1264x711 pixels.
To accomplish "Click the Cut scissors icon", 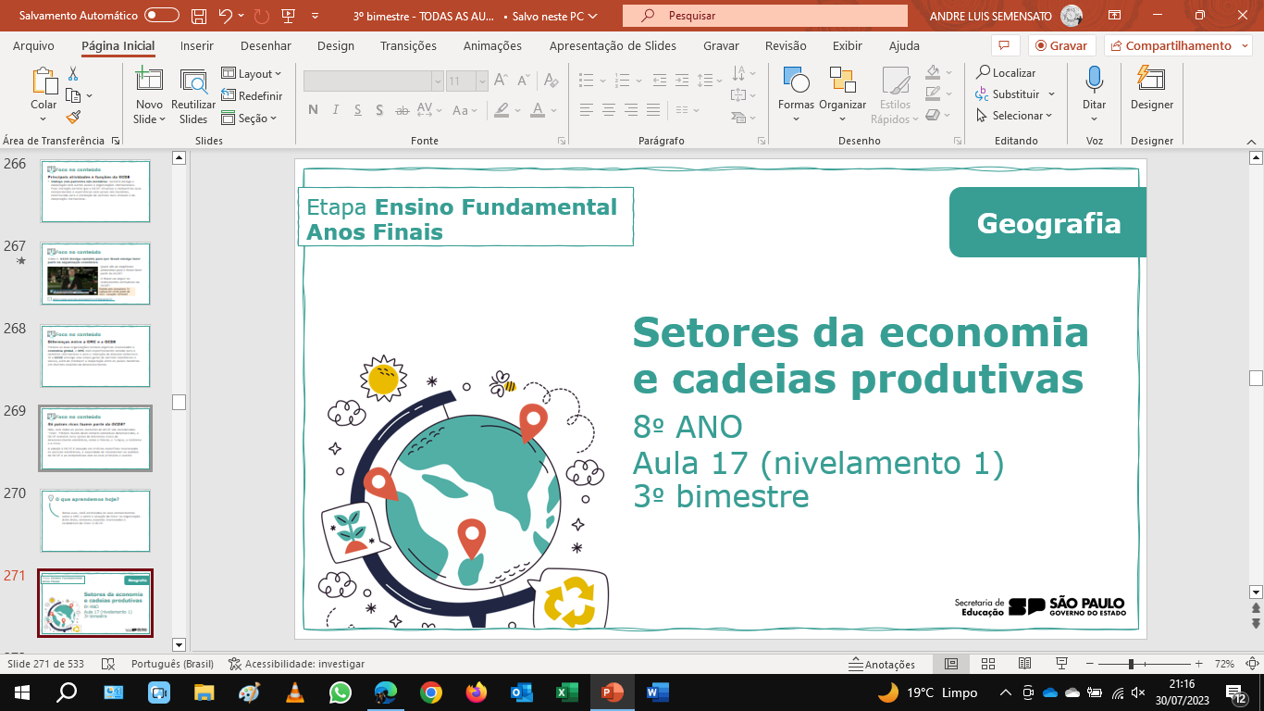I will (73, 74).
